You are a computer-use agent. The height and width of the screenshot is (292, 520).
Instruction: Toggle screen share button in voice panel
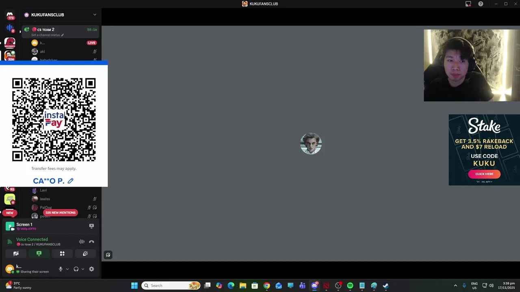click(39, 253)
